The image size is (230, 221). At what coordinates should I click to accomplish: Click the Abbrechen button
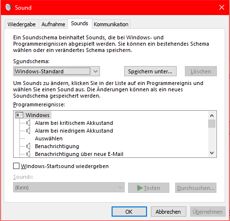[168, 212]
